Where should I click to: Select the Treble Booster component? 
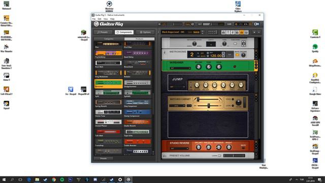[137, 142]
